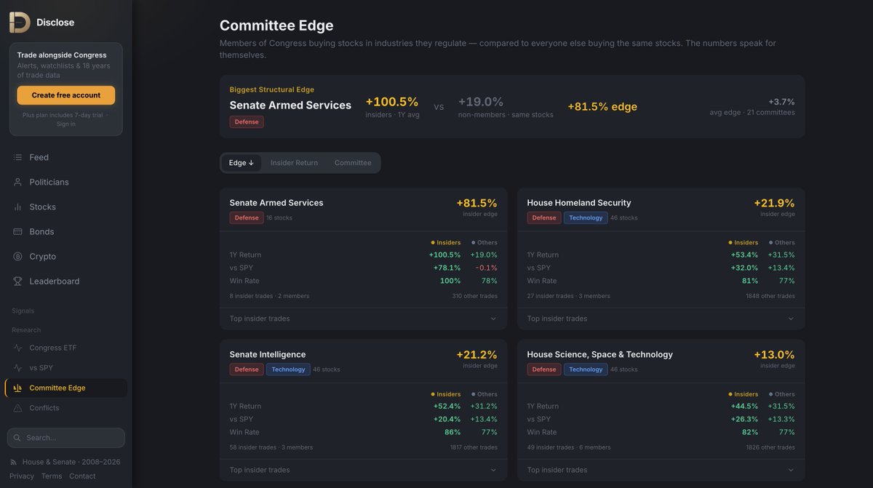
Task: Click the Committee Edge scale icon
Action: pyautogui.click(x=17, y=388)
